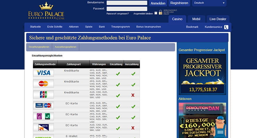The image size is (257, 138).
Task: Switch to the Auszahlungsoptionen tab
Action: click(66, 47)
